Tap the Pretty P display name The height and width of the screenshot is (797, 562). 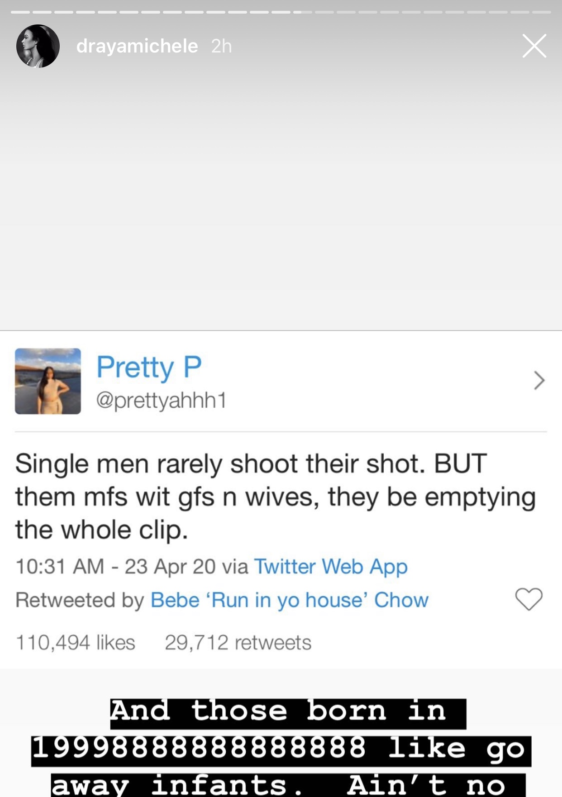[149, 367]
